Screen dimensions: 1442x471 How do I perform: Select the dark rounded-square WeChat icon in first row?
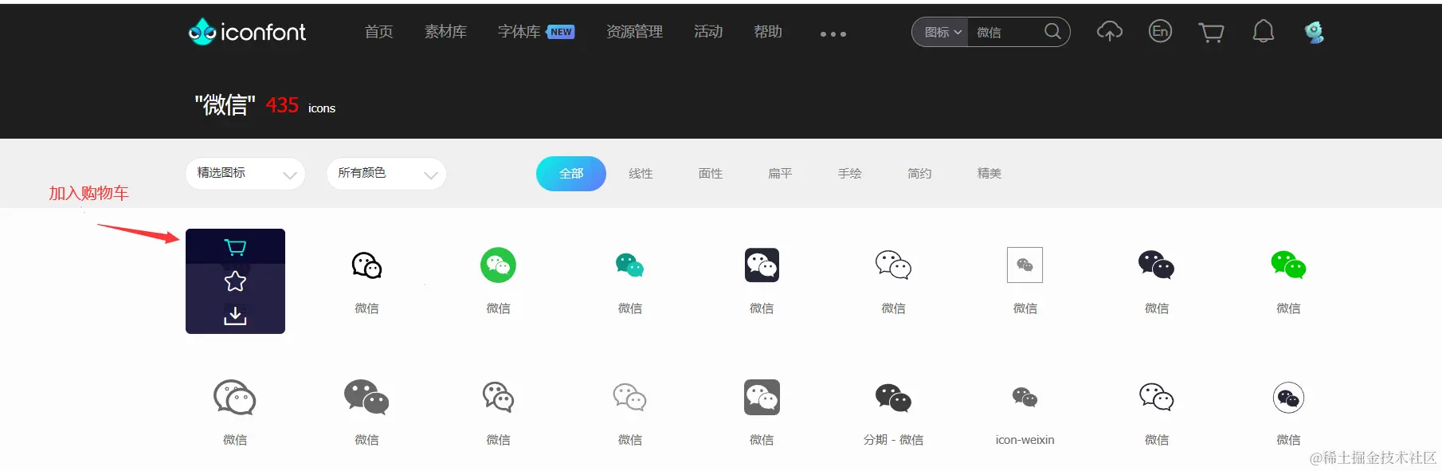[x=762, y=265]
